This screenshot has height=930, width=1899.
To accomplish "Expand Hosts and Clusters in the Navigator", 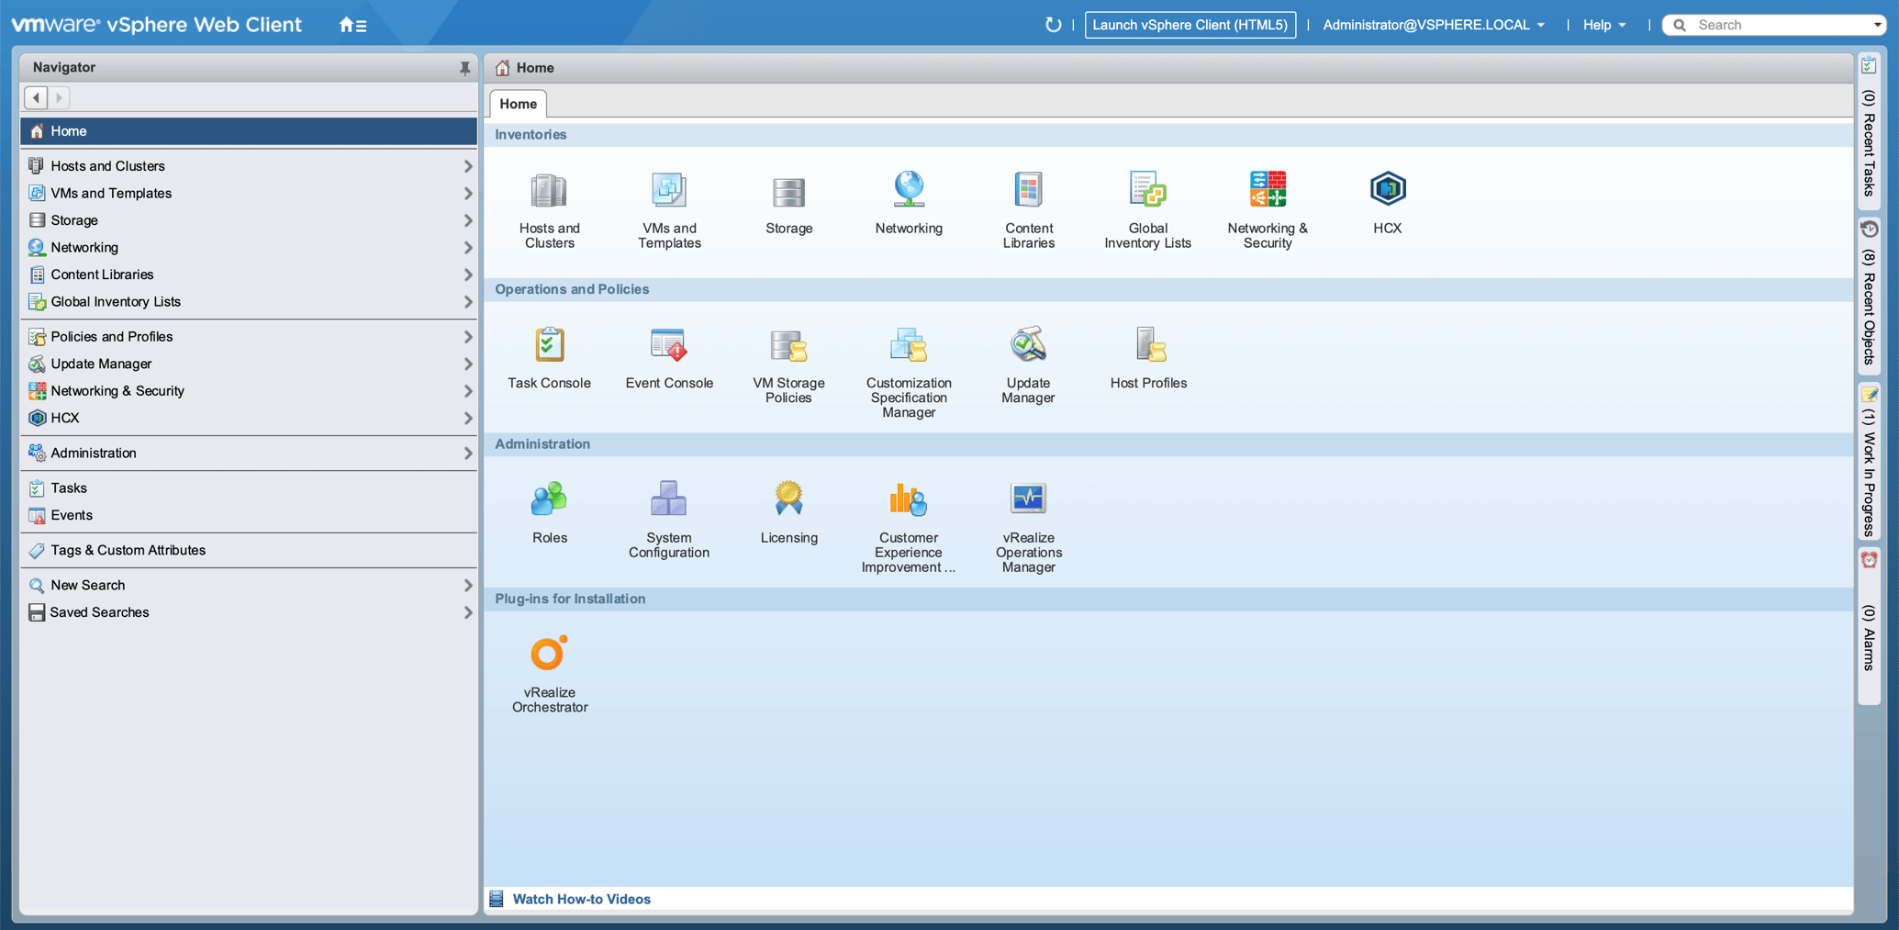I will point(467,166).
